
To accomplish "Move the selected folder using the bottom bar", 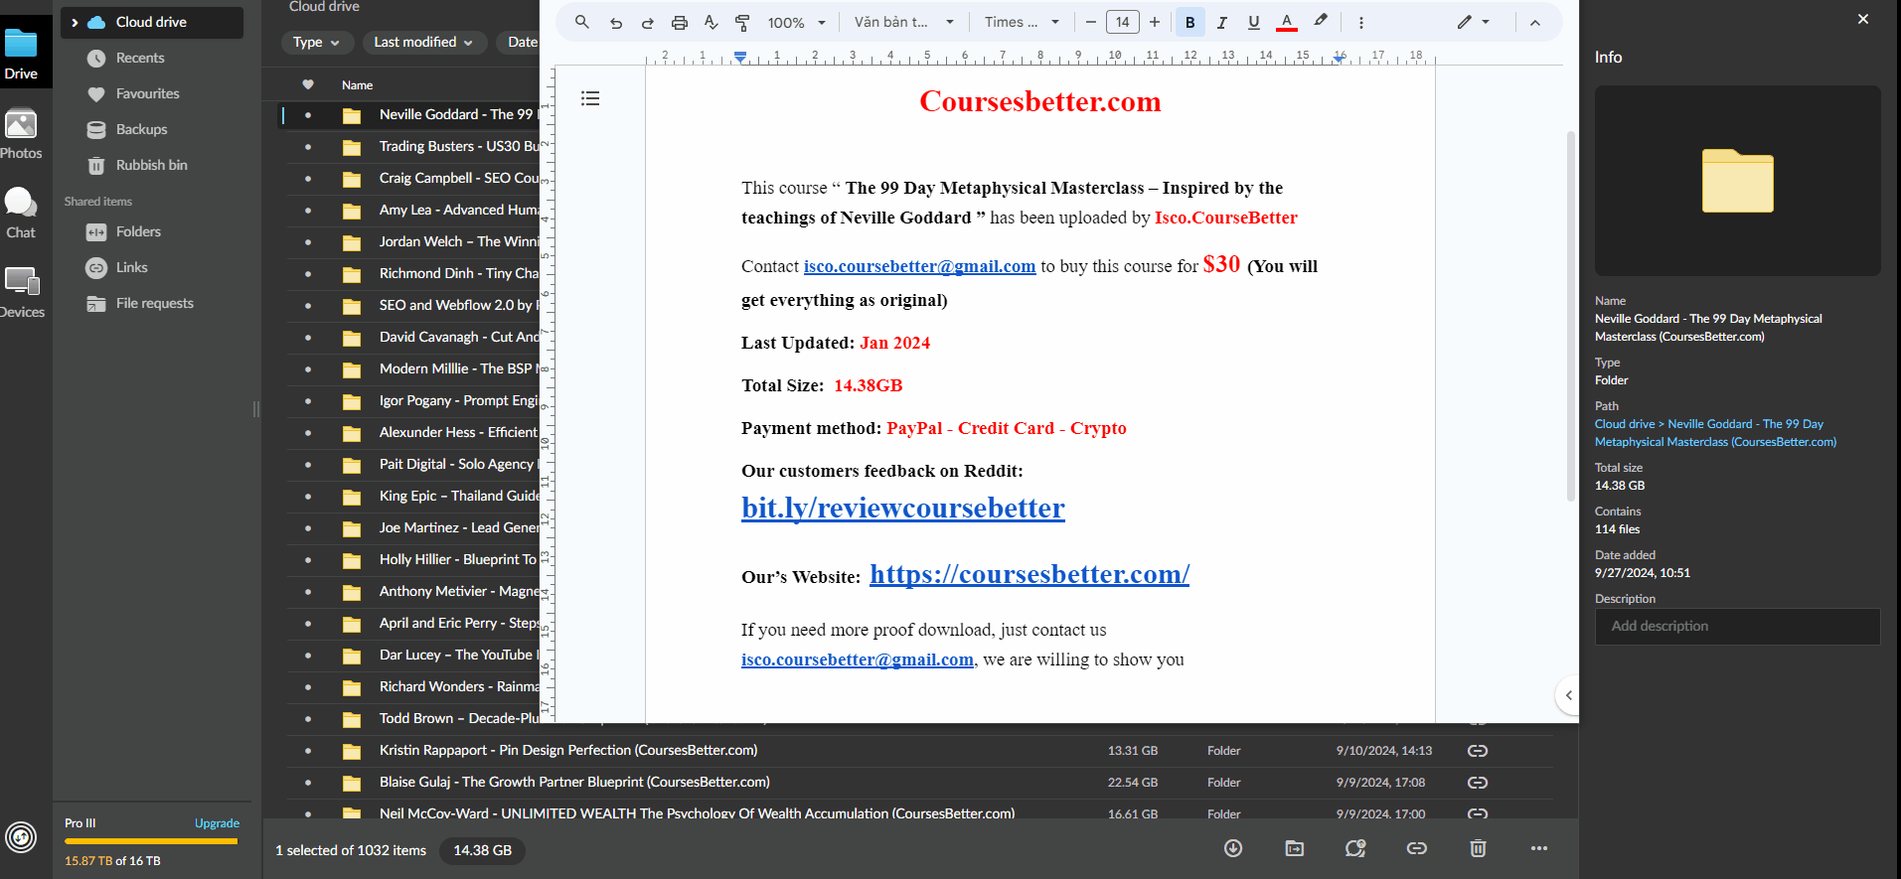I will [1295, 848].
